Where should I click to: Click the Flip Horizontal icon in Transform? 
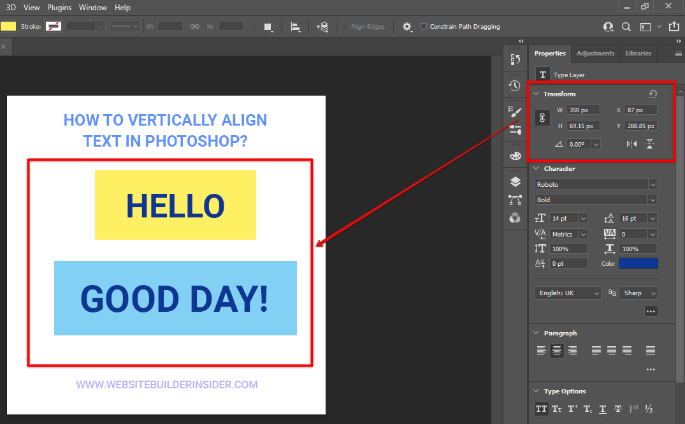(631, 144)
